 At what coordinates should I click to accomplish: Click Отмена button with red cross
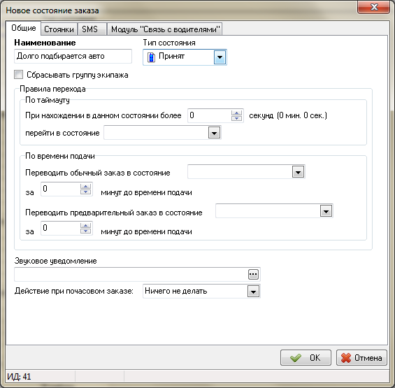point(361,357)
